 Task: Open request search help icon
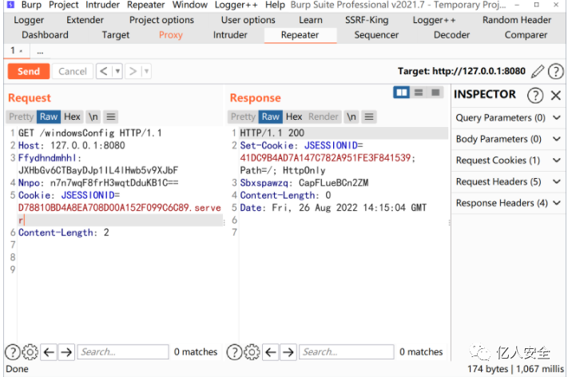(13, 351)
